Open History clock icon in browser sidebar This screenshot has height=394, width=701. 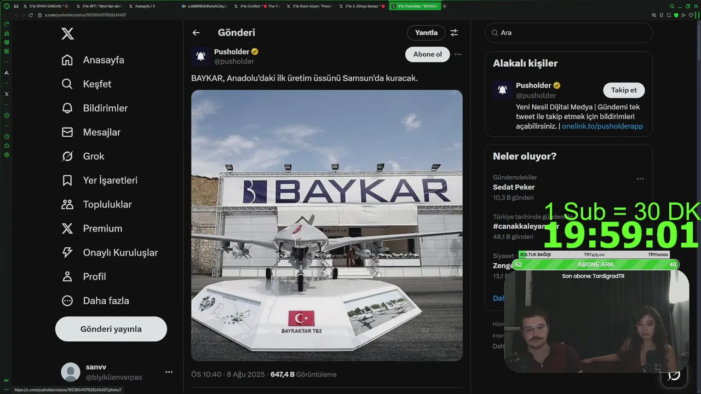coord(7,136)
